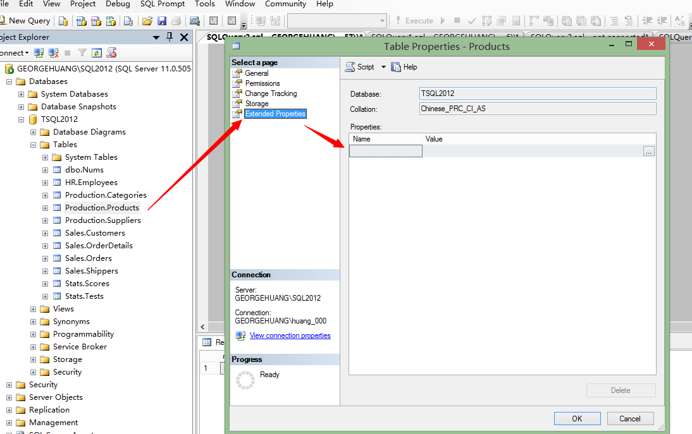Click the New Query toolbar button
This screenshot has height=434, width=692.
pos(25,21)
